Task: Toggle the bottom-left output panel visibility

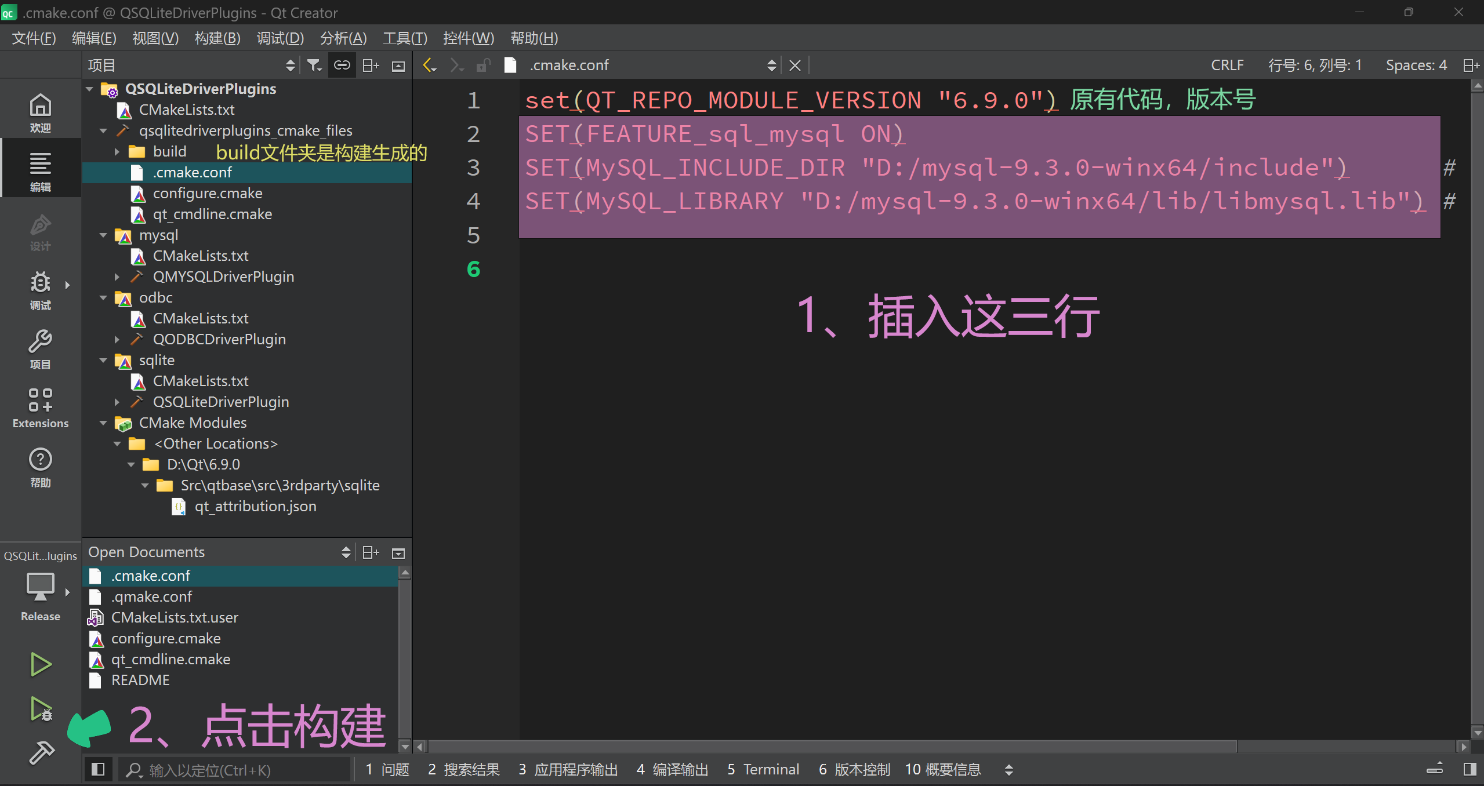Action: [x=97, y=769]
